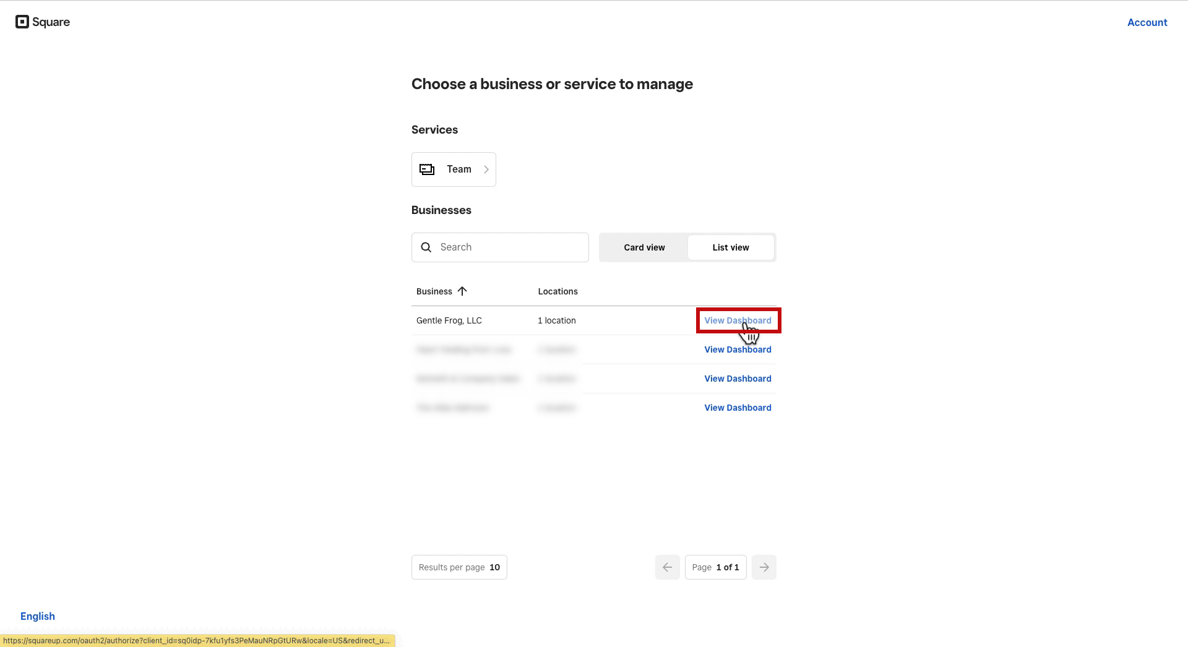Switch to Card view
Image resolution: width=1188 pixels, height=647 pixels.
(x=644, y=247)
